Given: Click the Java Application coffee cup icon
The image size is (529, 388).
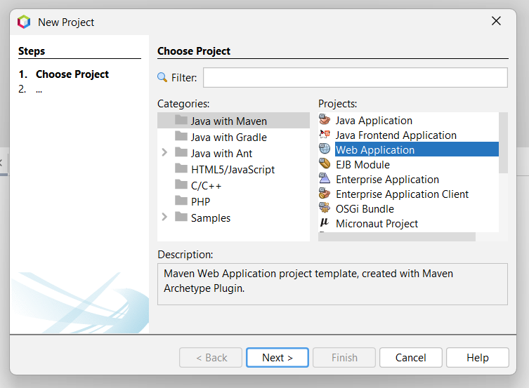Looking at the screenshot, I should click(325, 119).
